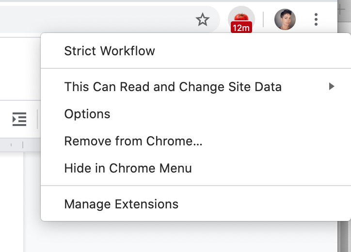
Task: Click the red 12m timer badge
Action: [241, 28]
